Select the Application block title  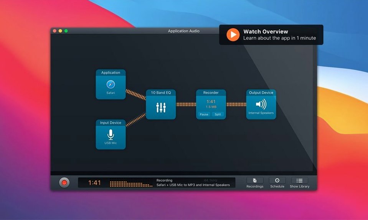[x=111, y=72]
